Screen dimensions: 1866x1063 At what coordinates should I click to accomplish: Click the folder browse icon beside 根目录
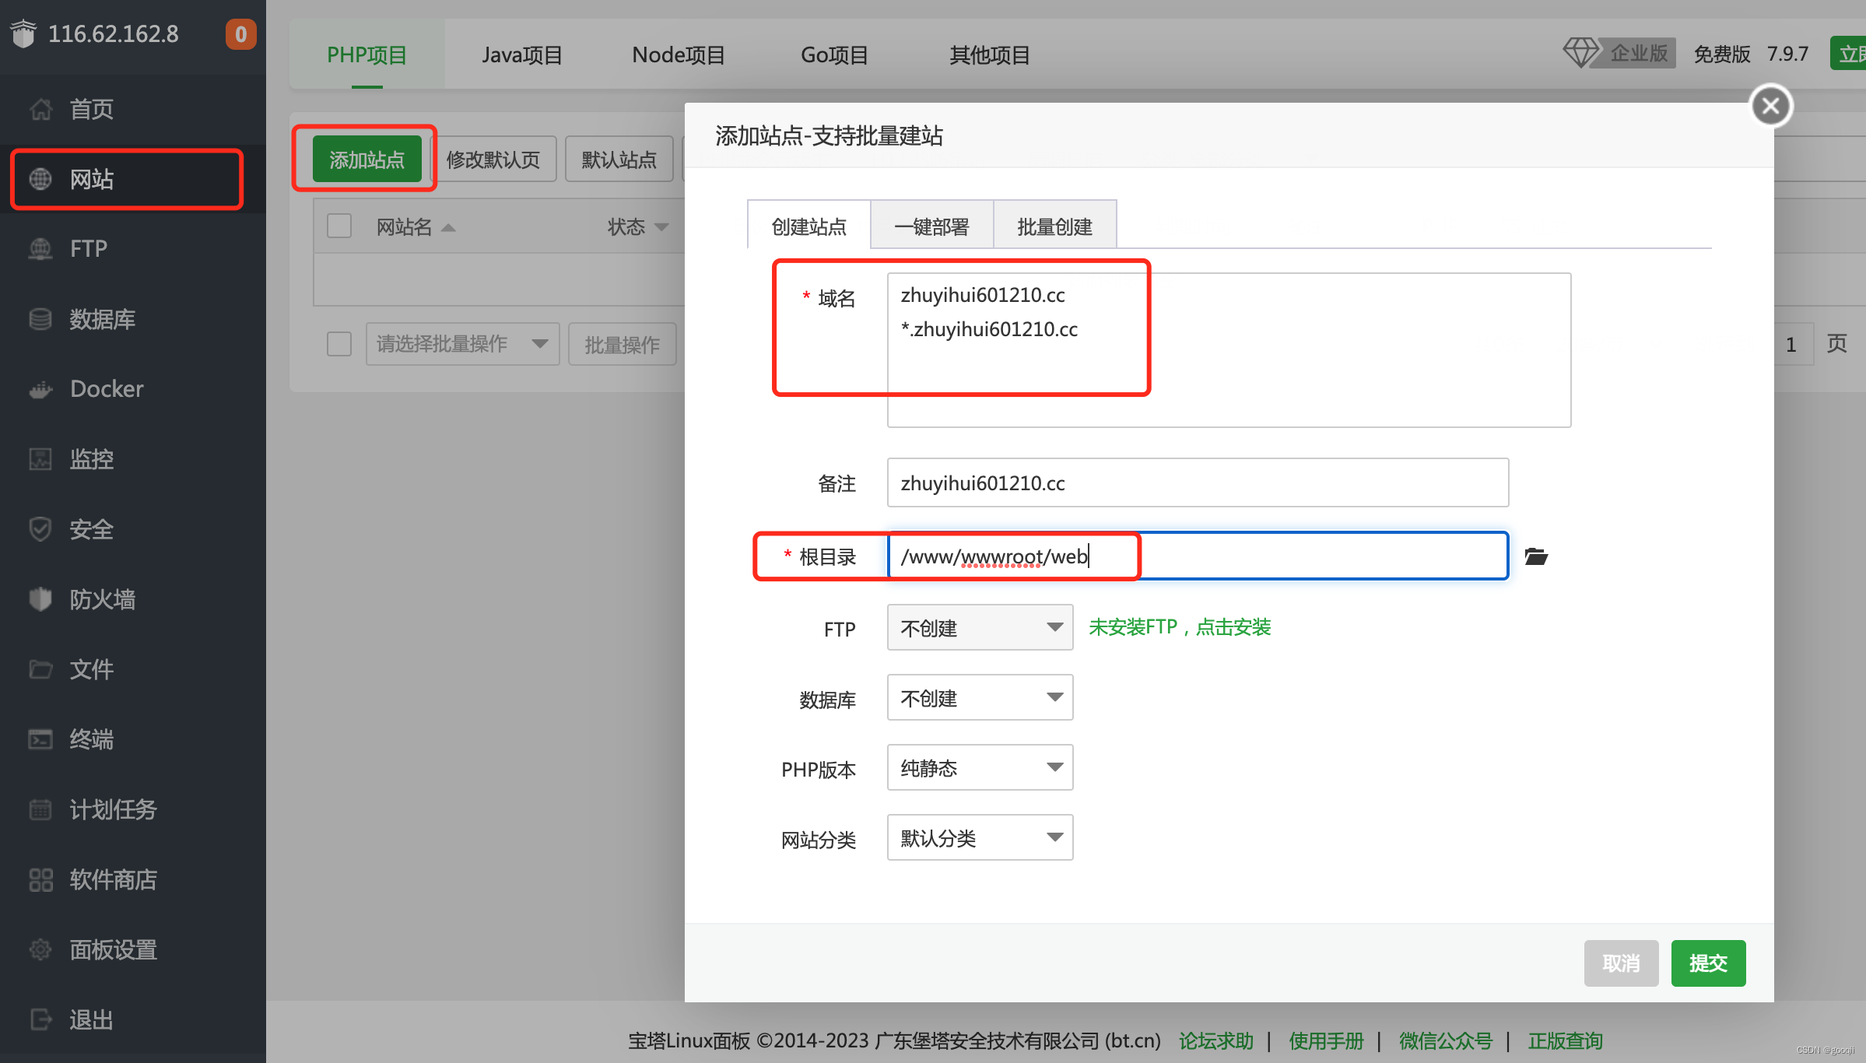tap(1535, 556)
